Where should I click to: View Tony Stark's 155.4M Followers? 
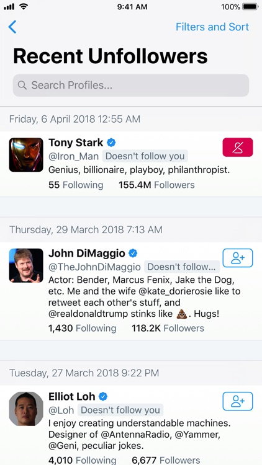click(156, 185)
